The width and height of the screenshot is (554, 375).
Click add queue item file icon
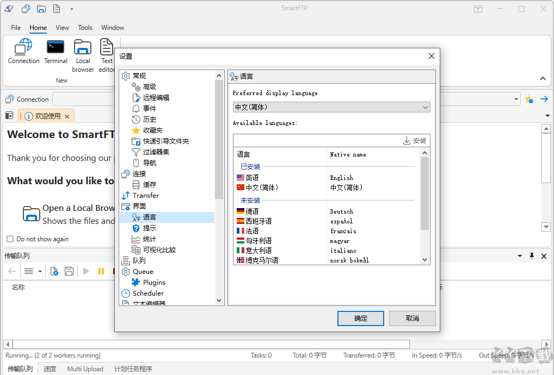[54, 271]
